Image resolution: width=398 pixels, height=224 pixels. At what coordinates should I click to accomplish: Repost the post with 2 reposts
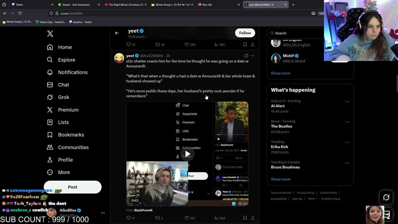[x=157, y=218]
